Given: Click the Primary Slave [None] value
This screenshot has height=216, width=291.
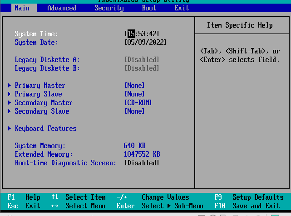Looking at the screenshot, I should tap(134, 94).
